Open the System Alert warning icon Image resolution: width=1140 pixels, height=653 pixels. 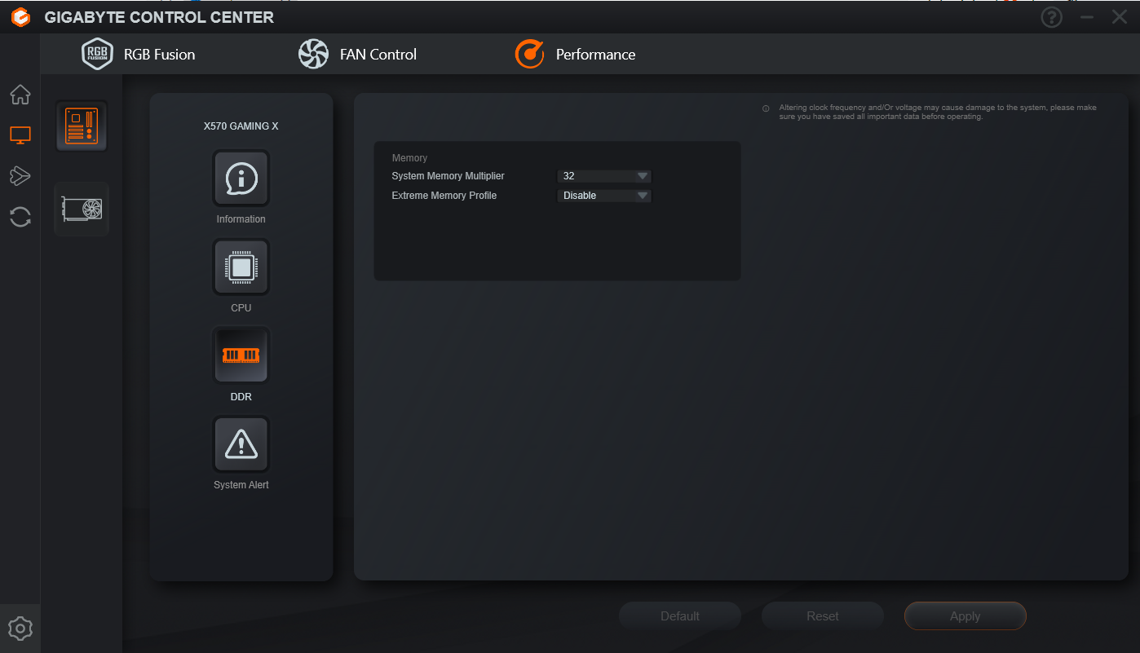[x=241, y=444]
